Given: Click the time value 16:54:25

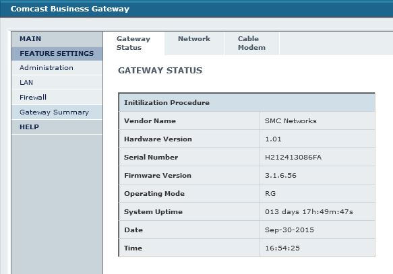Looking at the screenshot, I should tap(282, 248).
